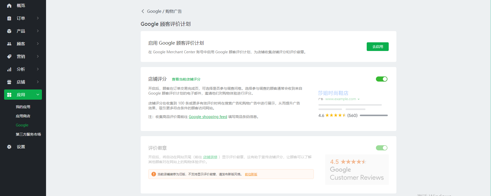Viewport: 491px width, 196px height.
Task: Open 我的应用 in the sidebar
Action: point(23,107)
